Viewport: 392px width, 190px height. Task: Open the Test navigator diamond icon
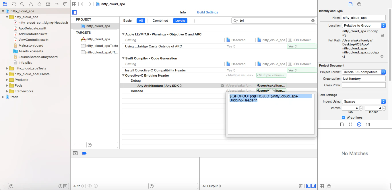pos(39,4)
